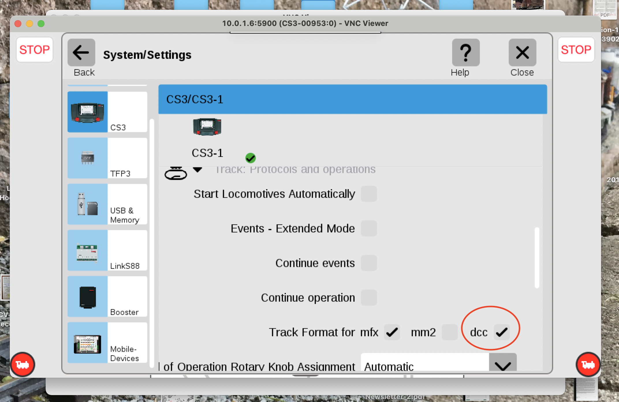Toggle Continue events checkbox
619x402 pixels.
[369, 263]
